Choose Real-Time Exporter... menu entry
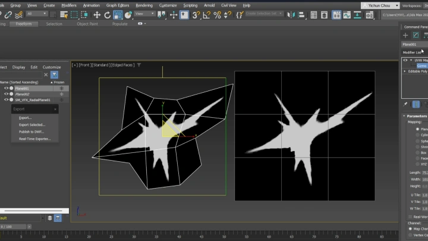 pyautogui.click(x=34, y=139)
